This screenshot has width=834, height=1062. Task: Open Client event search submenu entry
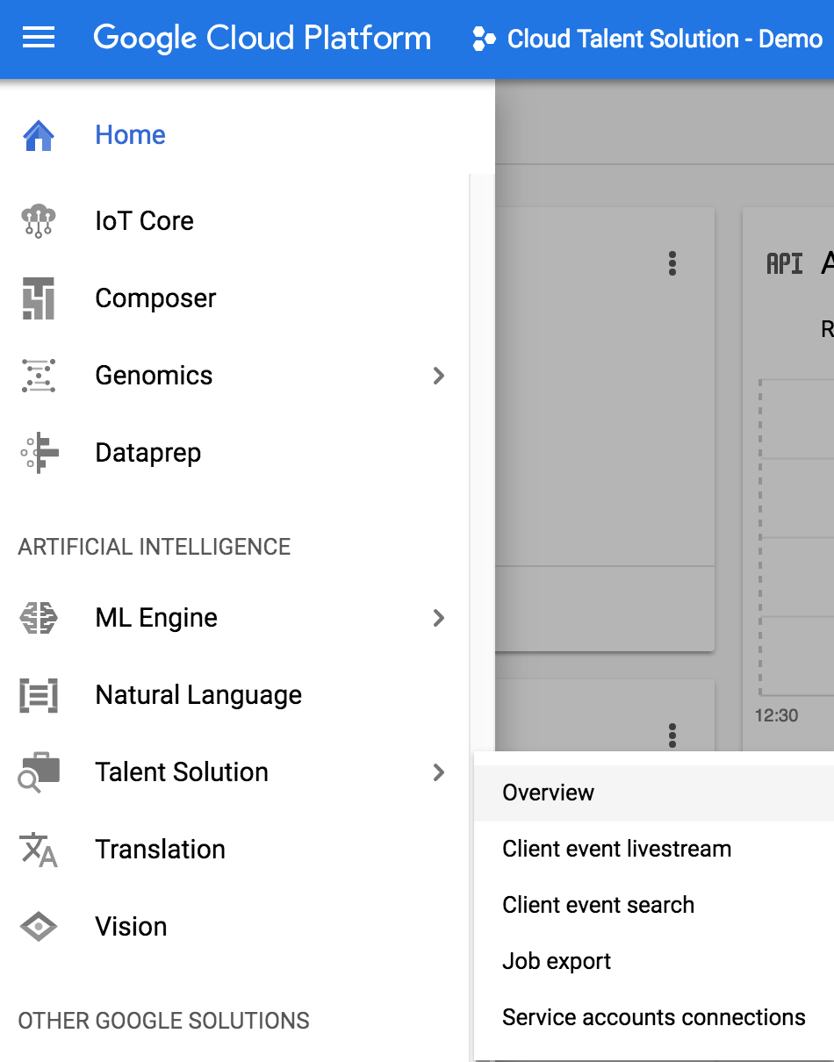click(598, 905)
